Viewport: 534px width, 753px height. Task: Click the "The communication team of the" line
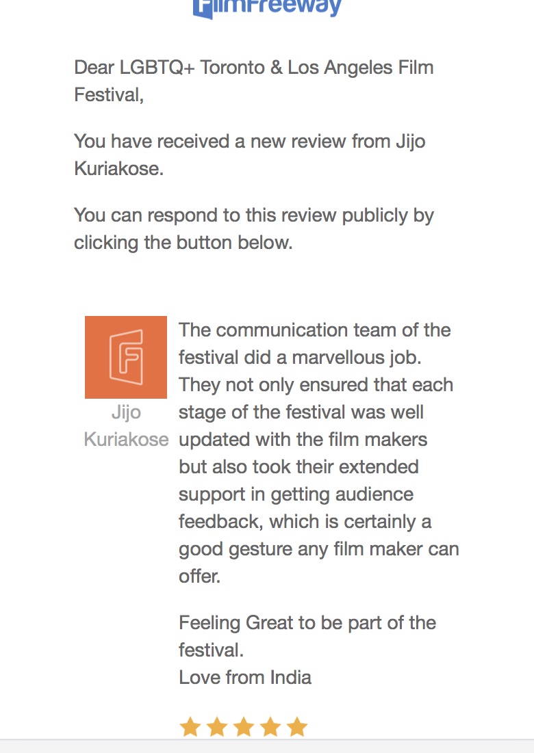pos(314,330)
